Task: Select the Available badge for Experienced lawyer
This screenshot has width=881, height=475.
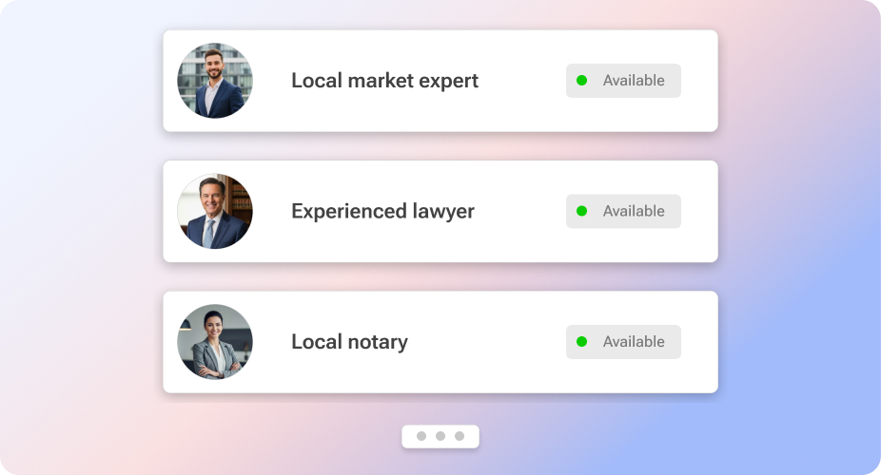Action: (x=624, y=212)
